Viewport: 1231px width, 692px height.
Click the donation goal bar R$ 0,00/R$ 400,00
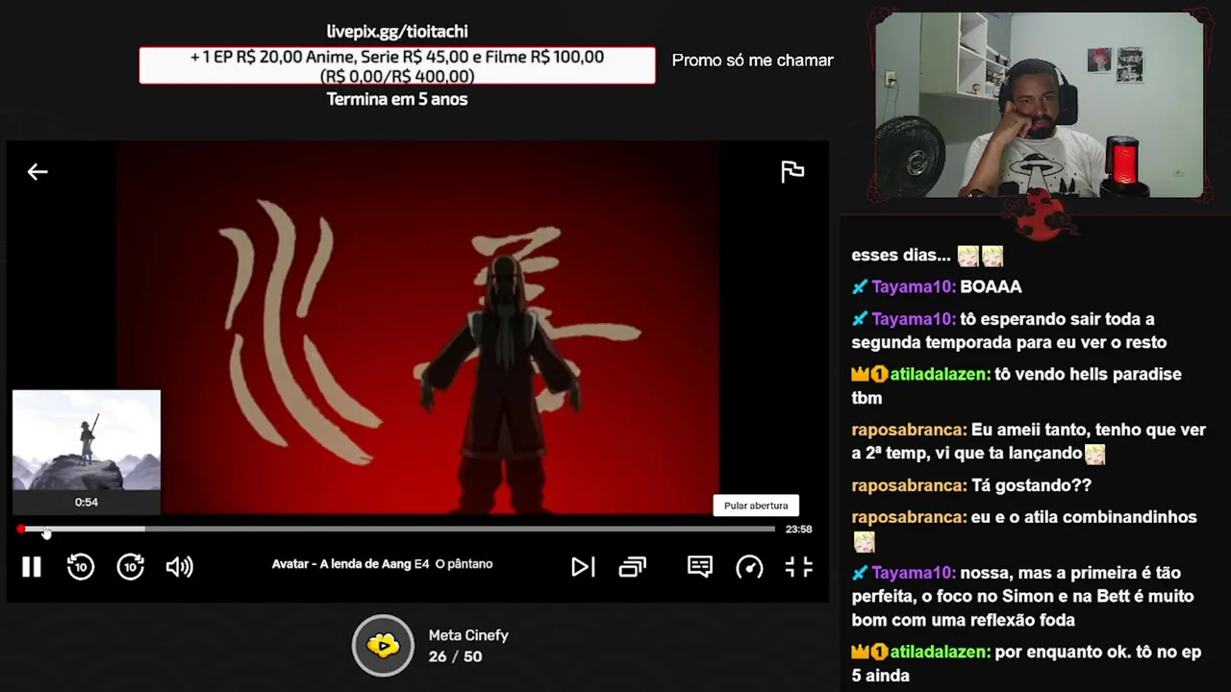click(x=397, y=66)
